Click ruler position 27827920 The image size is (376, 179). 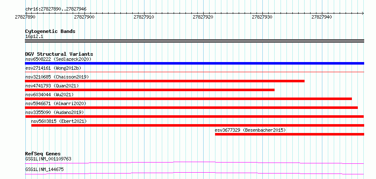point(203,17)
